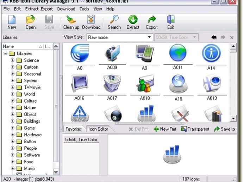This screenshot has height=182, width=243.
Task: Open the File menu
Action: tap(6, 9)
